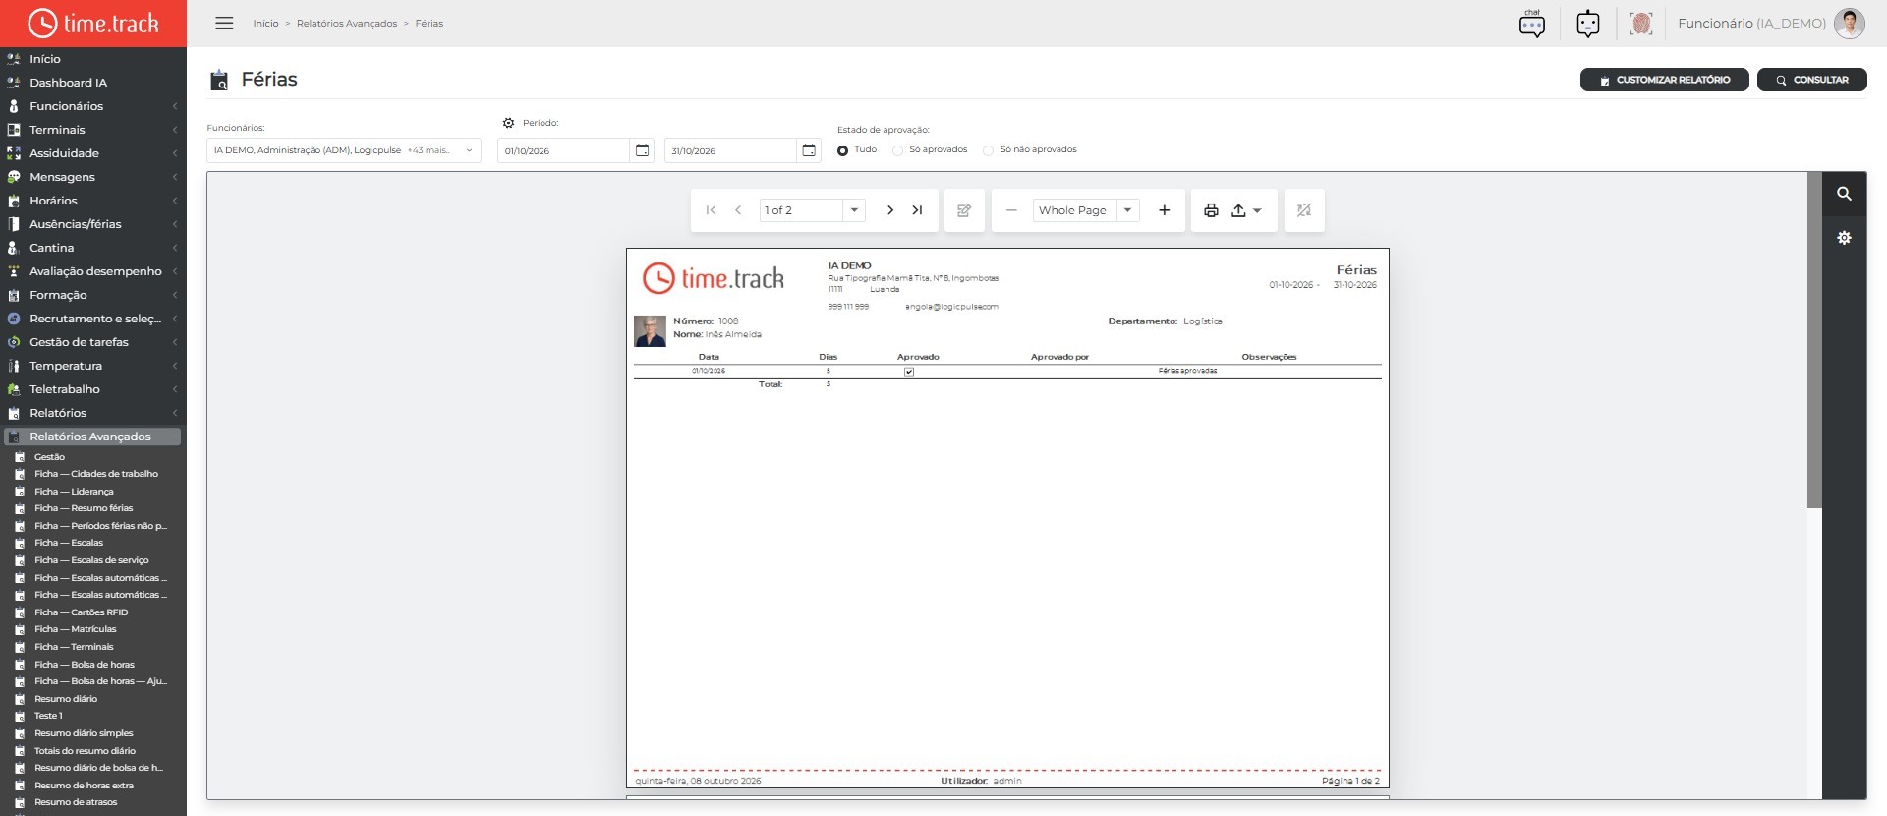Open report settings gear in side panel
The height and width of the screenshot is (816, 1887).
[1844, 238]
